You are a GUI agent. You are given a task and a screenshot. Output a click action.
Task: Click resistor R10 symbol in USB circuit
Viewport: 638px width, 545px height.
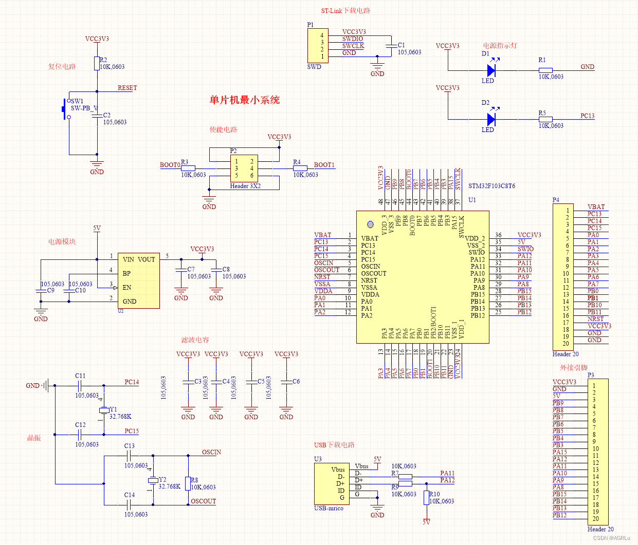tap(426, 498)
